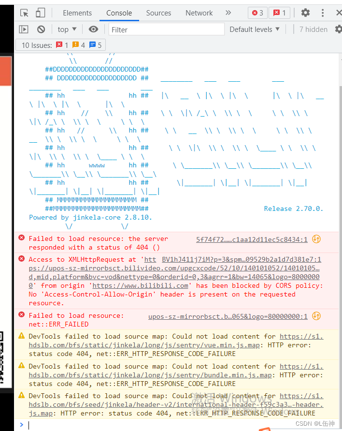342x431 pixels.
Task: Close the DevTools panel
Action: 339,13
